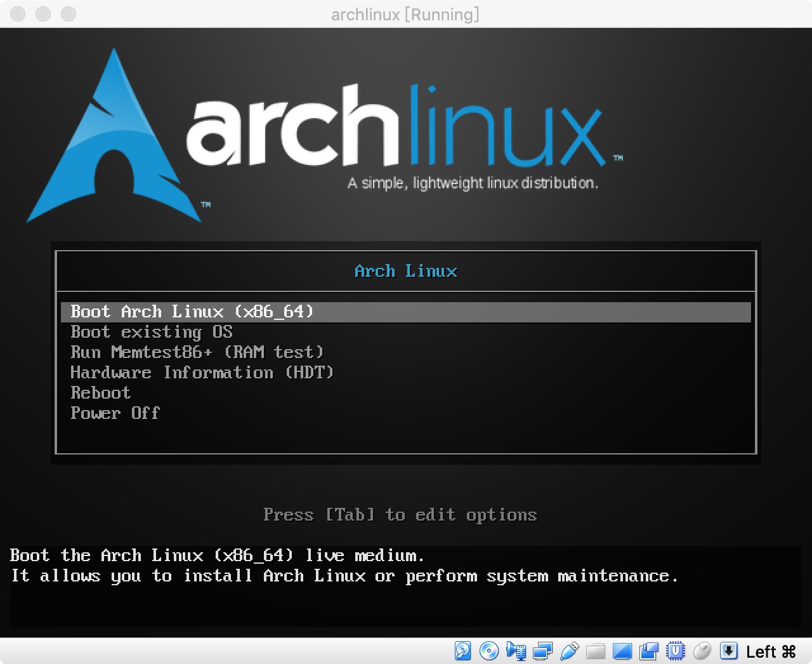This screenshot has height=664, width=812.
Task: Click the 'A simple, lightweight linux distribution.' tagline
Action: 473,183
